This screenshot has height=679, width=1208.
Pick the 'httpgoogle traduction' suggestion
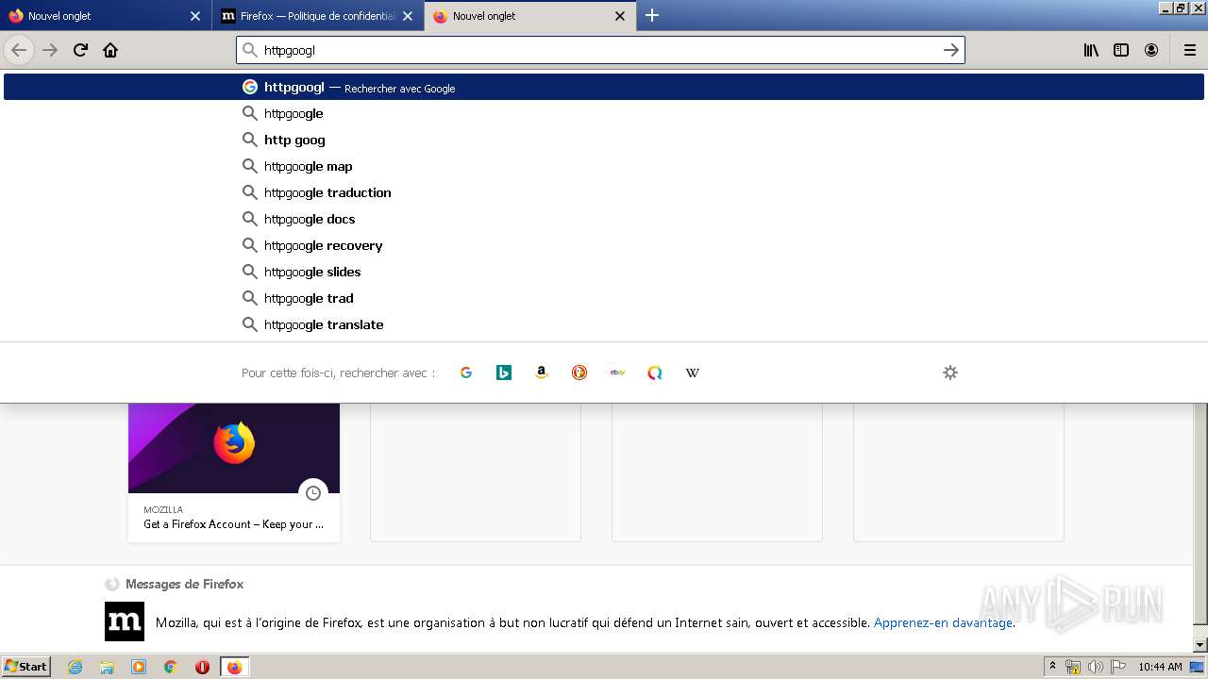[604, 192]
